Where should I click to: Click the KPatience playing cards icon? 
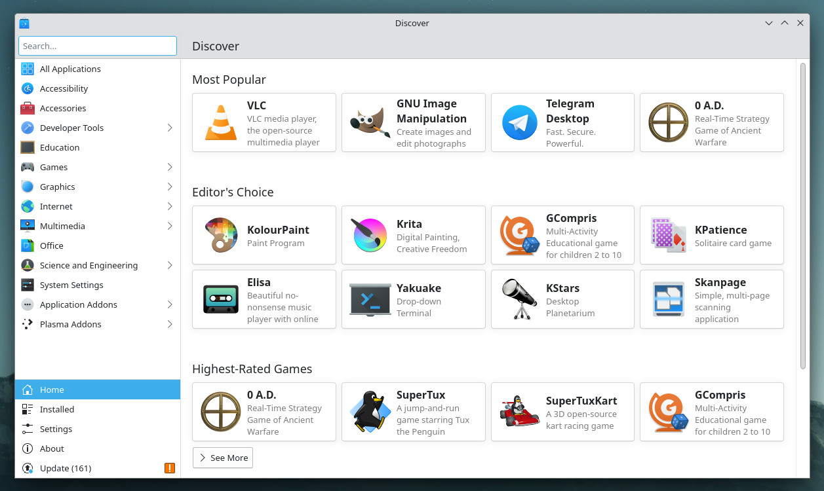[669, 236]
